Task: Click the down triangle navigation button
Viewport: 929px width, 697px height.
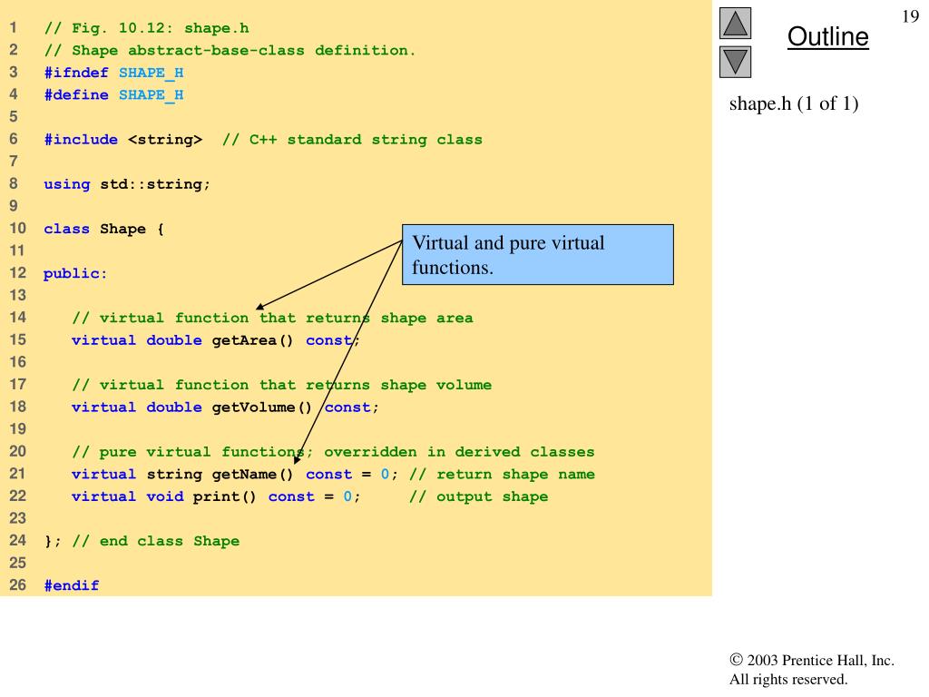Action: 735,62
